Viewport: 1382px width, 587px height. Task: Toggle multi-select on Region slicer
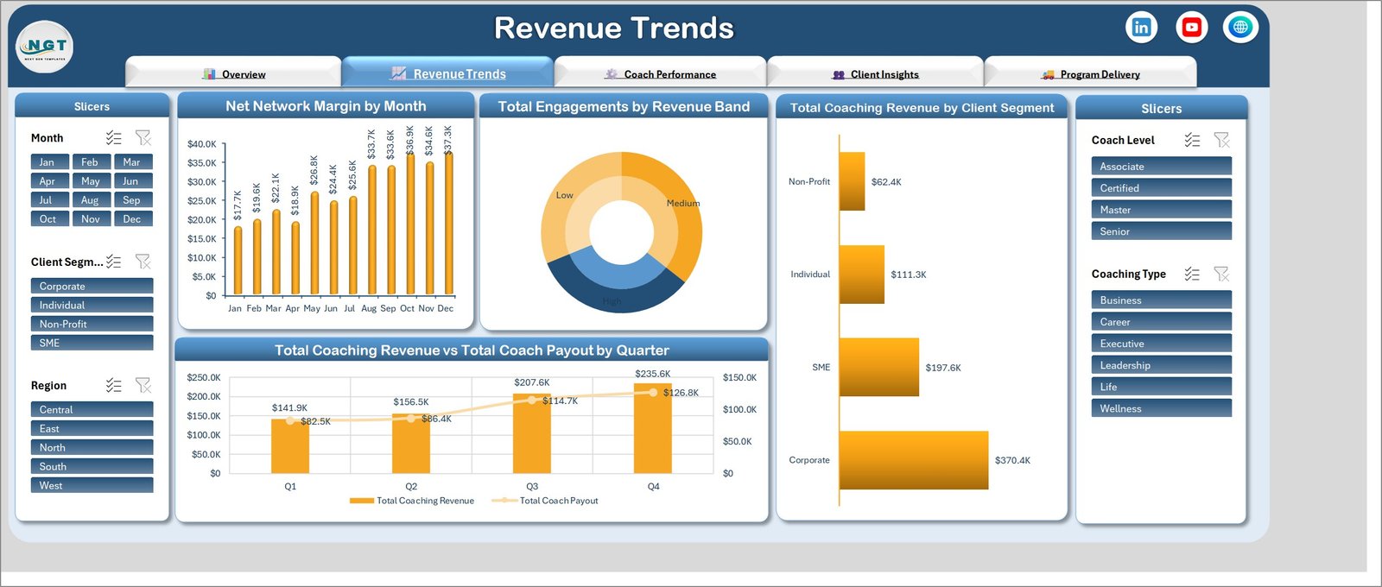[114, 386]
